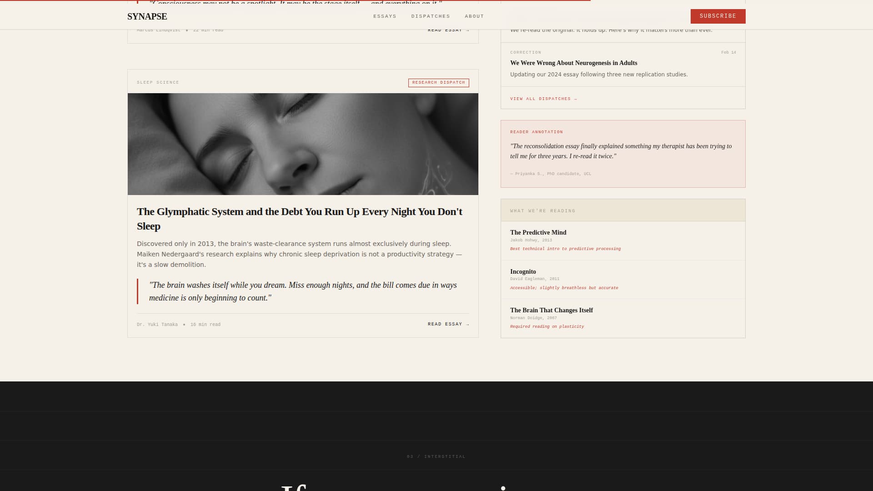The image size is (873, 491).
Task: Click note Required reading on plasticity
Action: point(547,326)
